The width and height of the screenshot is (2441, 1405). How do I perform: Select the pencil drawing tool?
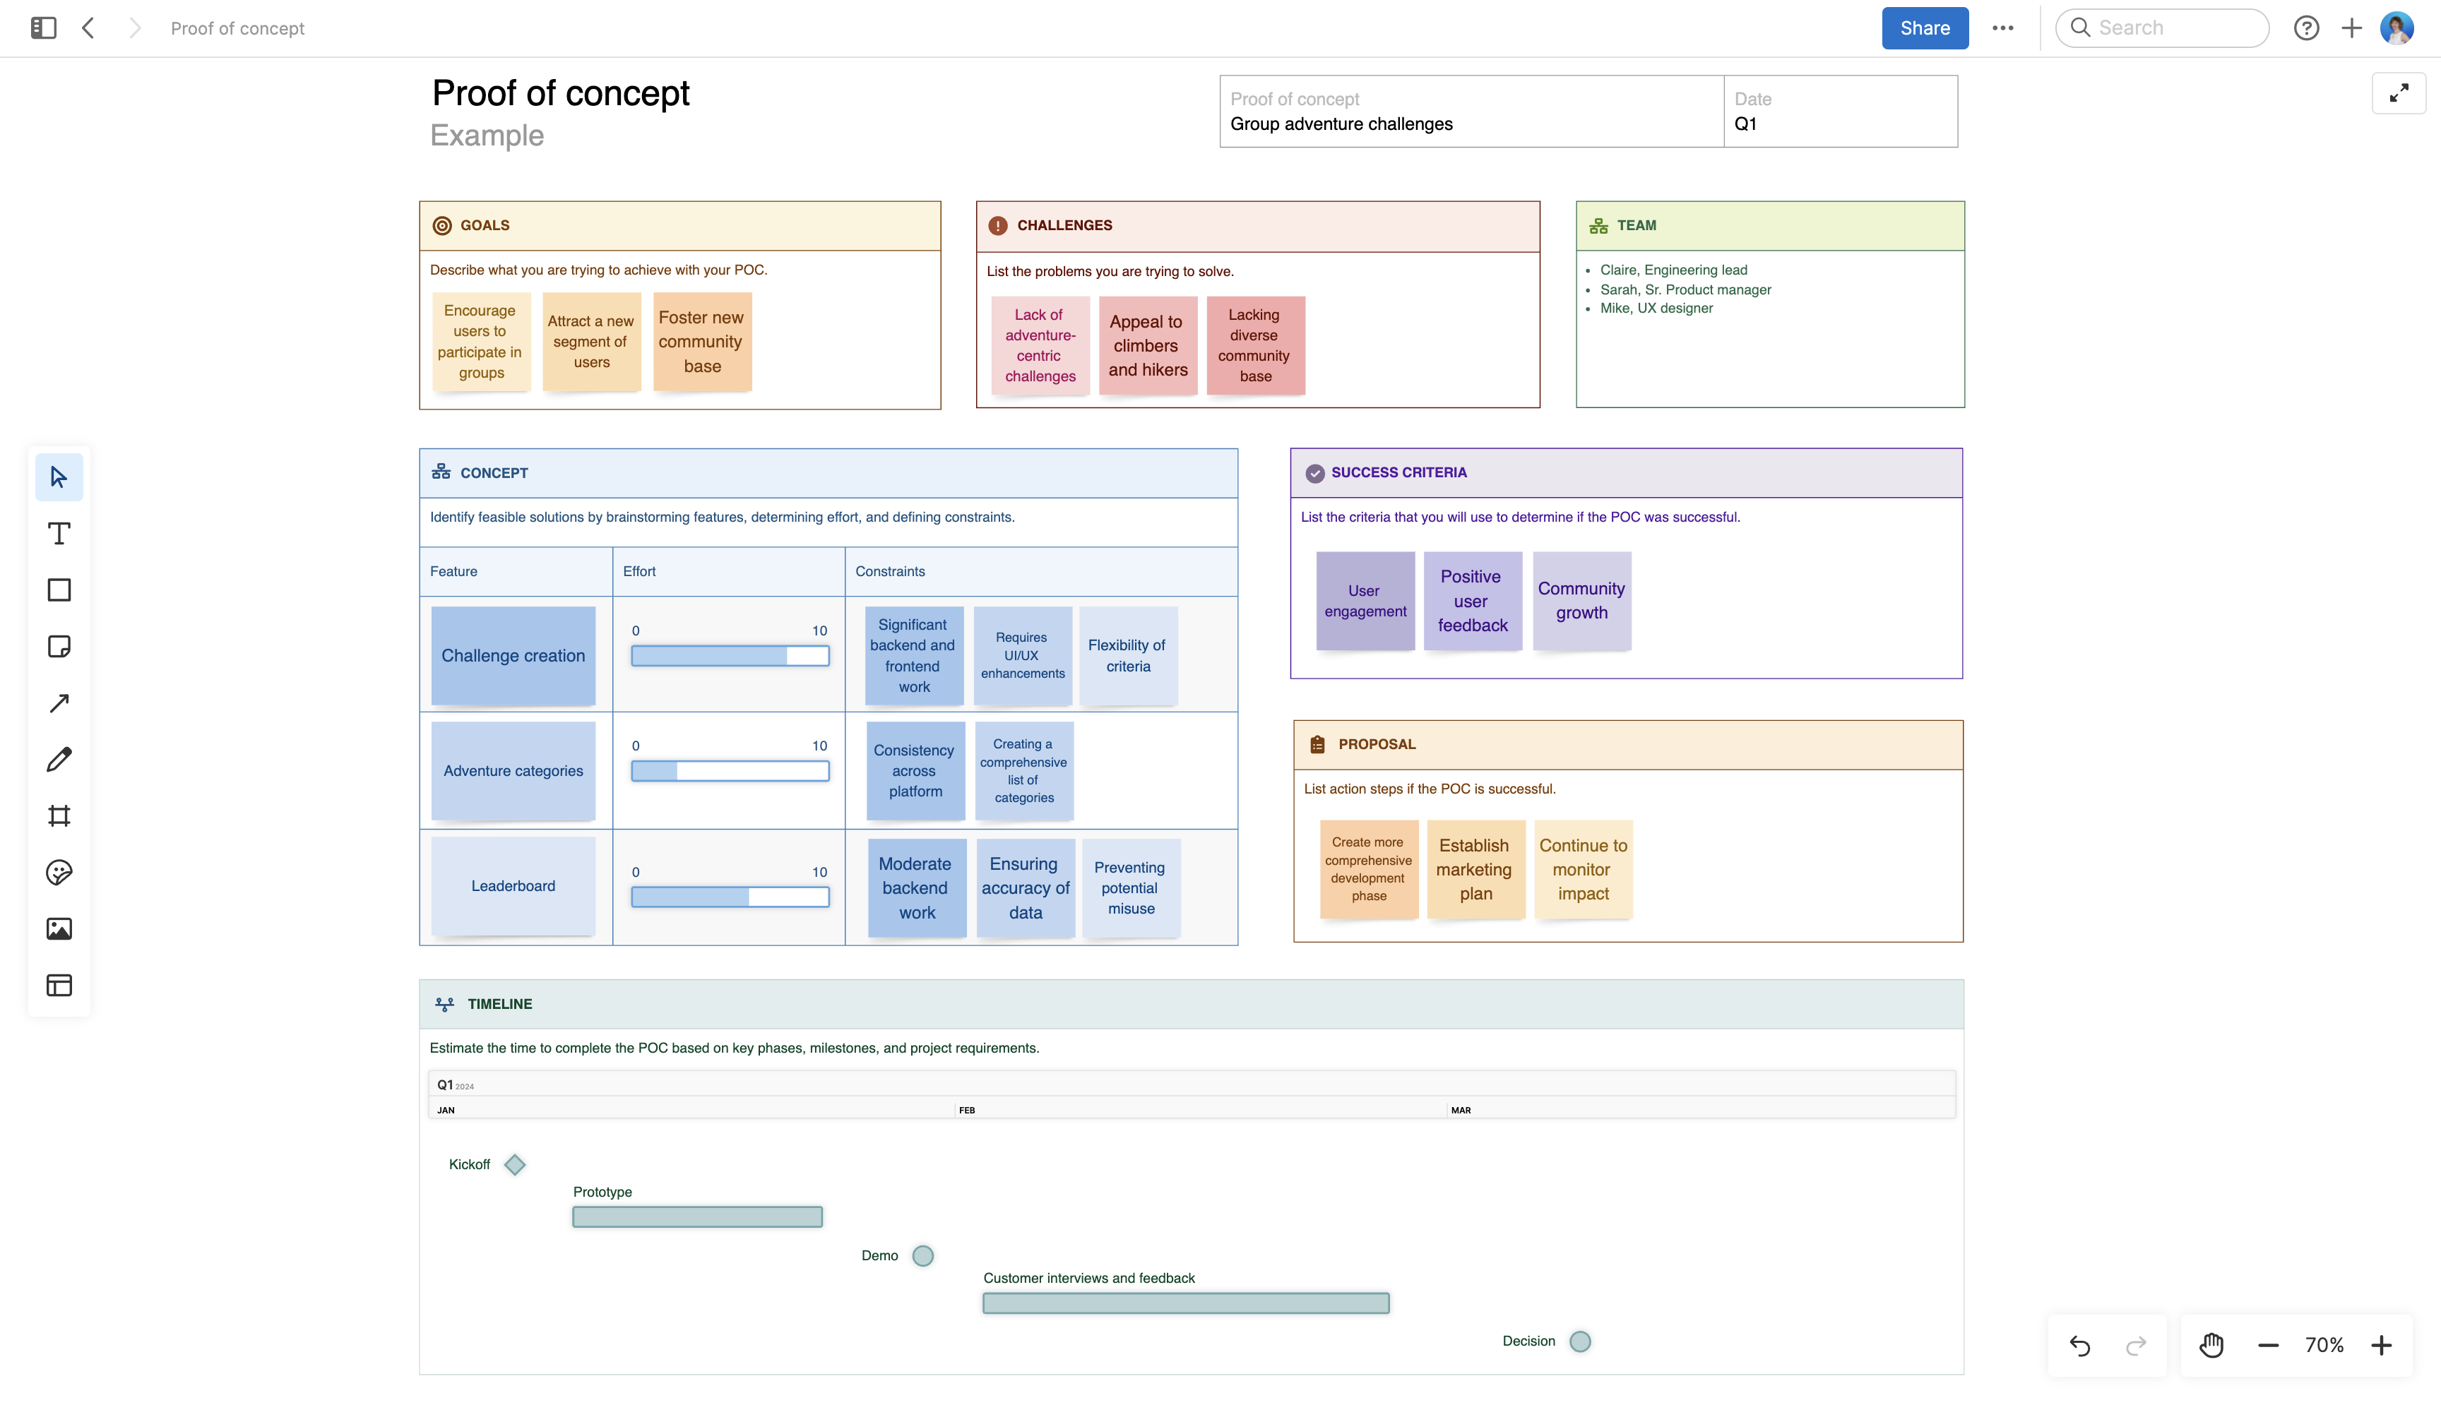[59, 760]
